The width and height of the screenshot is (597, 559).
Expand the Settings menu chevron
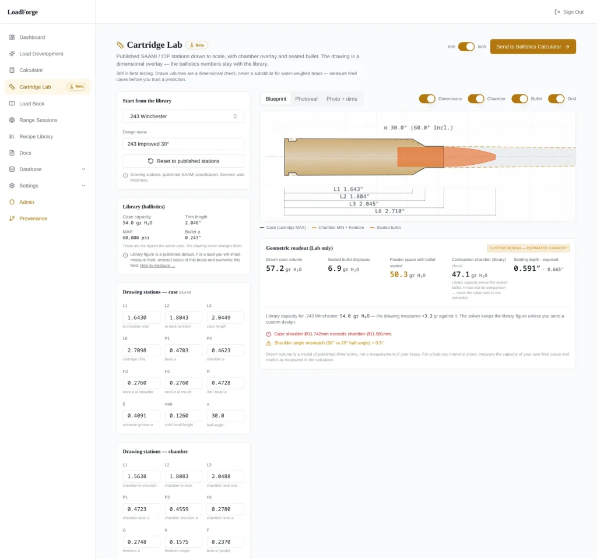83,186
